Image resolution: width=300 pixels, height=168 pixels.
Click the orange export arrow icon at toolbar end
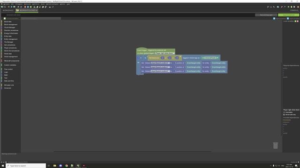click(x=298, y=7)
